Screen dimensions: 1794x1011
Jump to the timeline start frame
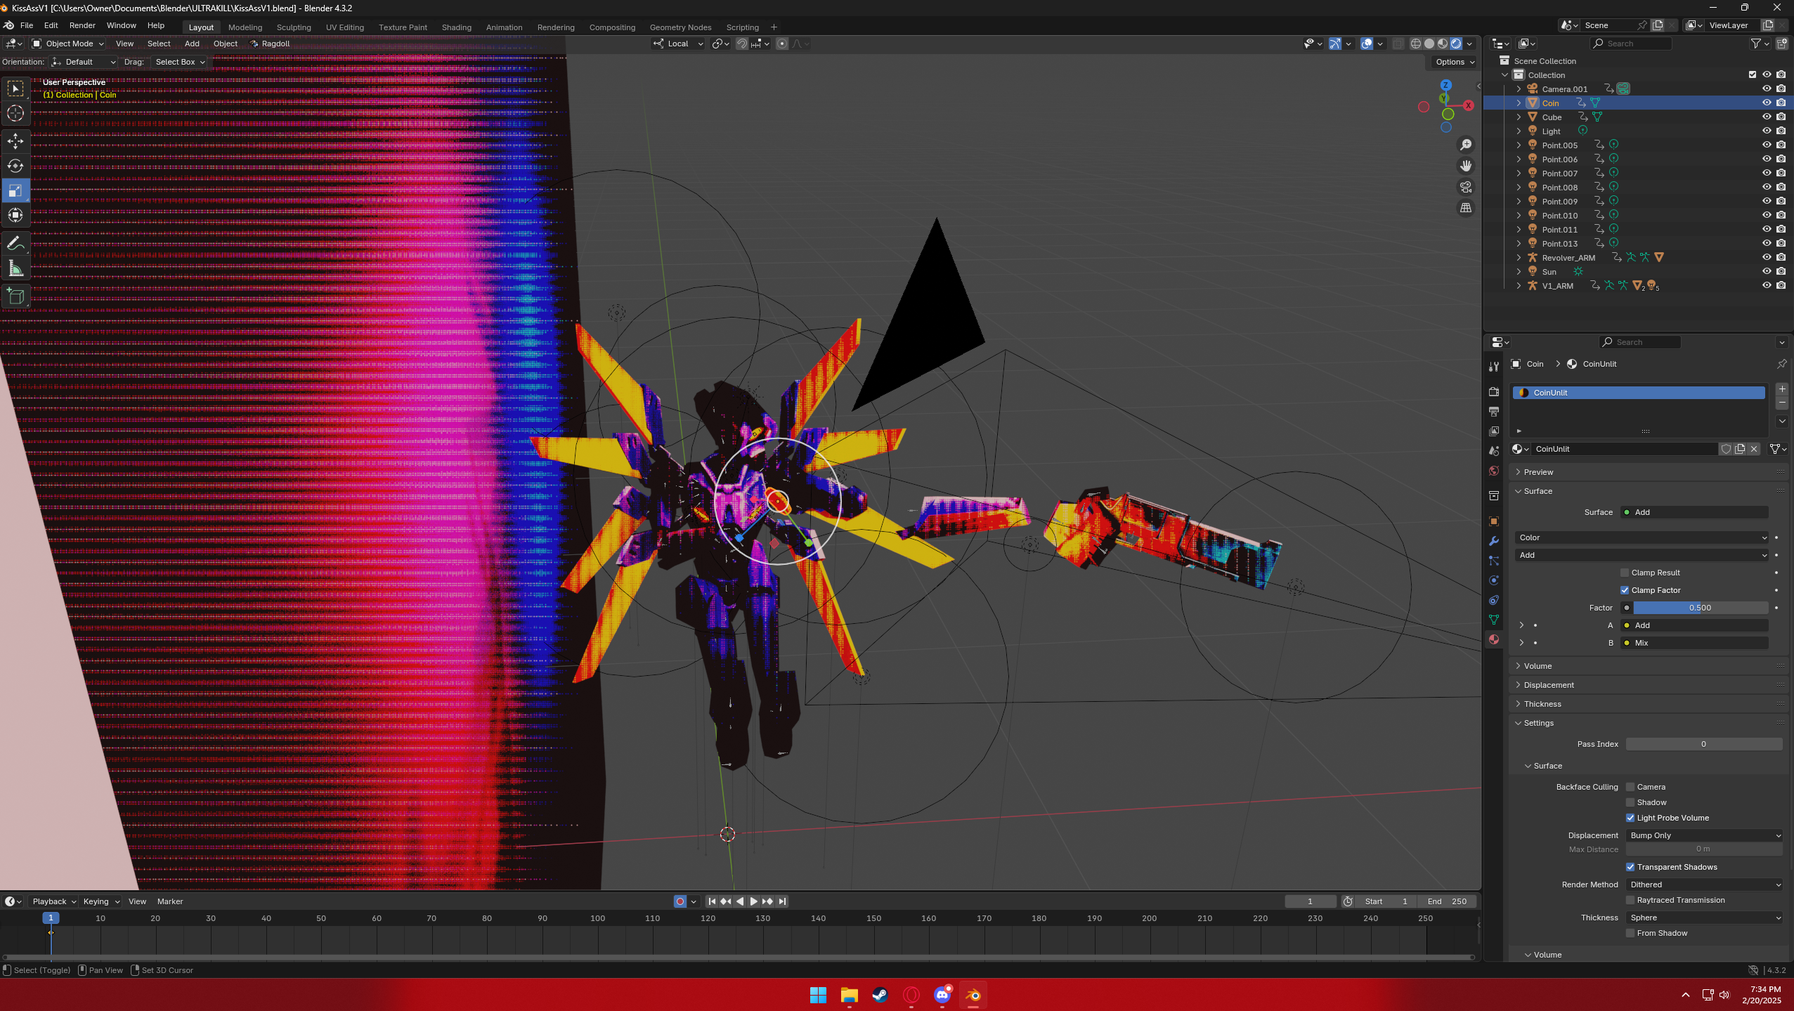click(x=712, y=901)
